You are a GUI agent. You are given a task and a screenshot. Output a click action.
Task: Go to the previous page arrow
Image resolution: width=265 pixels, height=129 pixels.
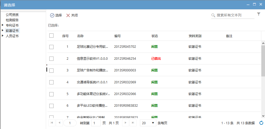coord(59,123)
